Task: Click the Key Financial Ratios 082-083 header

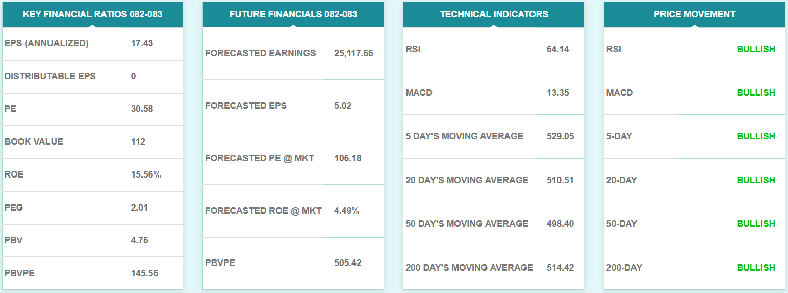Action: coord(92,14)
